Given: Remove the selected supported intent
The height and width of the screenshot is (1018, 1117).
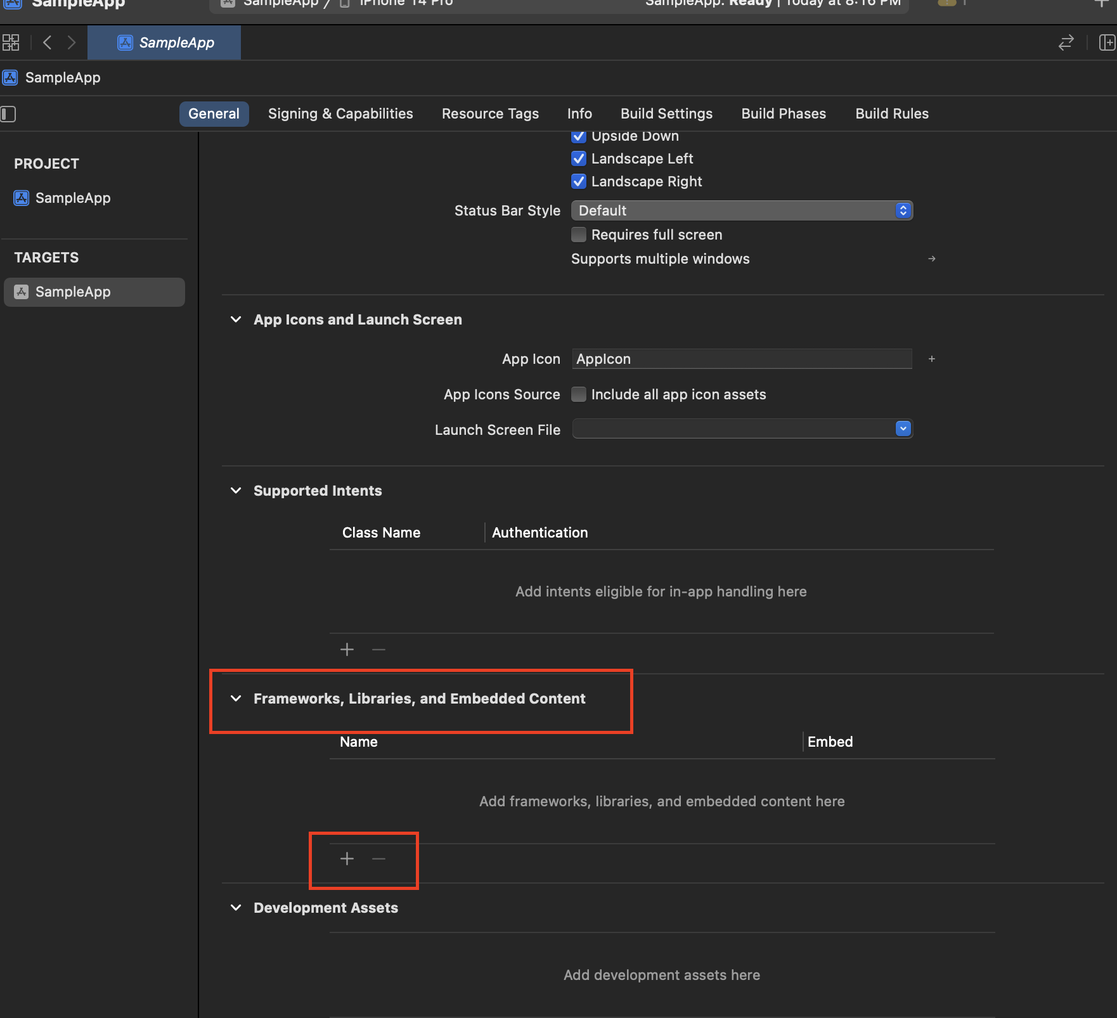Looking at the screenshot, I should 378,649.
